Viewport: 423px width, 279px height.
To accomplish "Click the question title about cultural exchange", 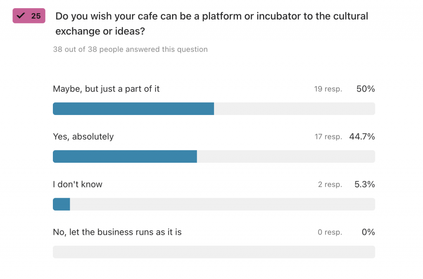I will [212, 23].
